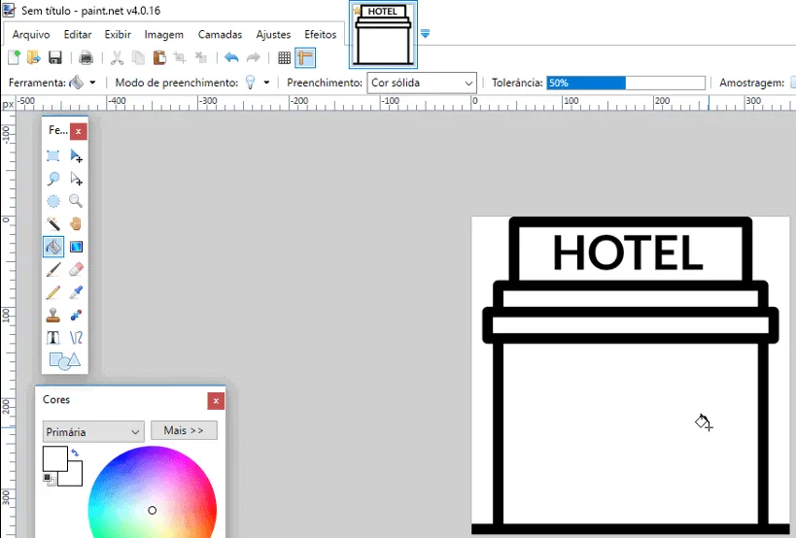Image resolution: width=796 pixels, height=538 pixels.
Task: Adjust the Tolerância slider bar
Action: coord(626,83)
